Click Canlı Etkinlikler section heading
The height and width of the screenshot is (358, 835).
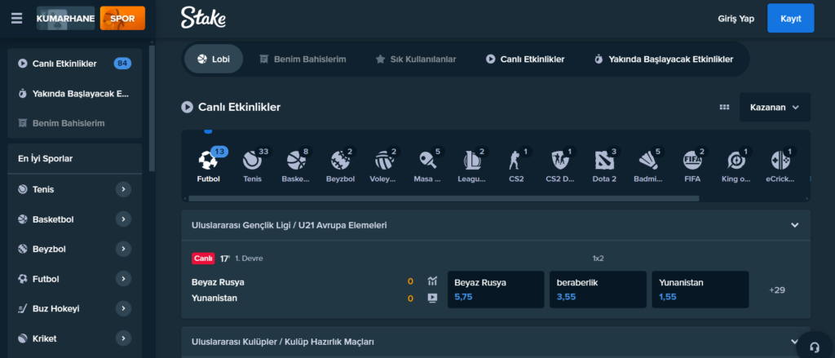239,107
